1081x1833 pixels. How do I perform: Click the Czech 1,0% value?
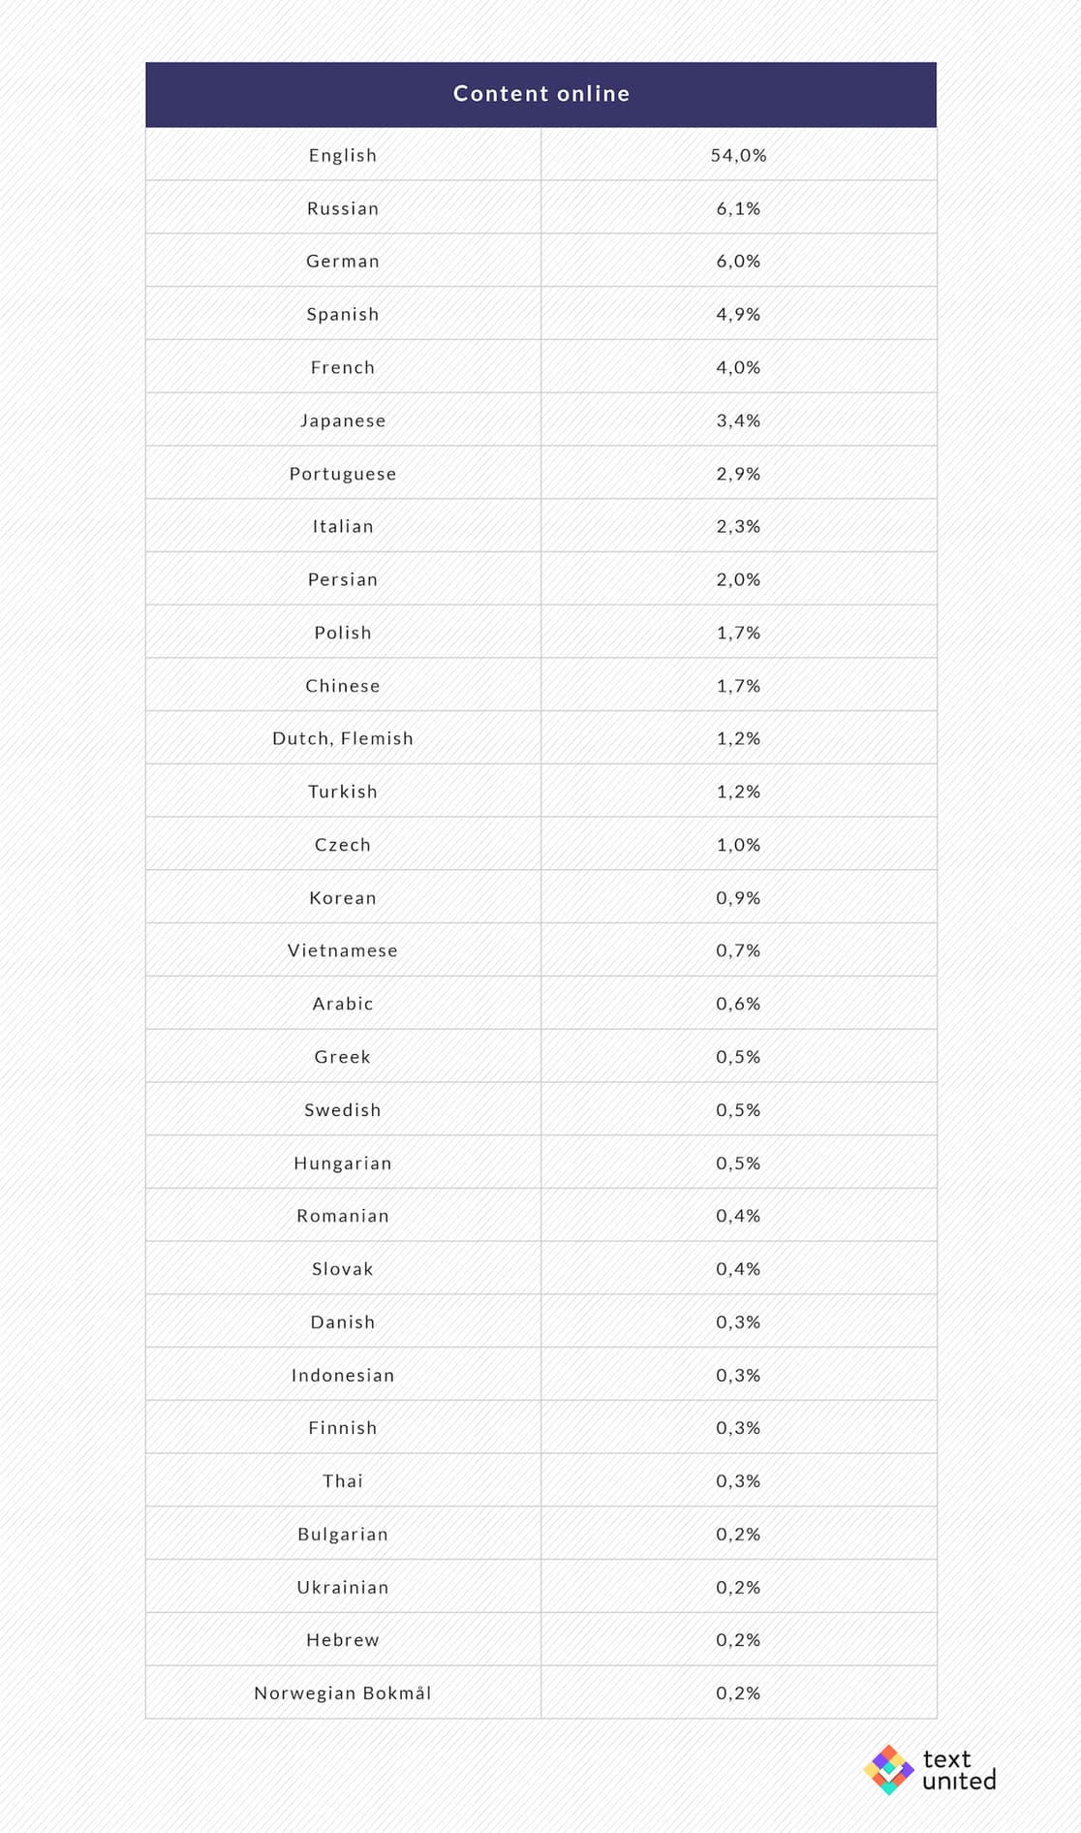739,845
